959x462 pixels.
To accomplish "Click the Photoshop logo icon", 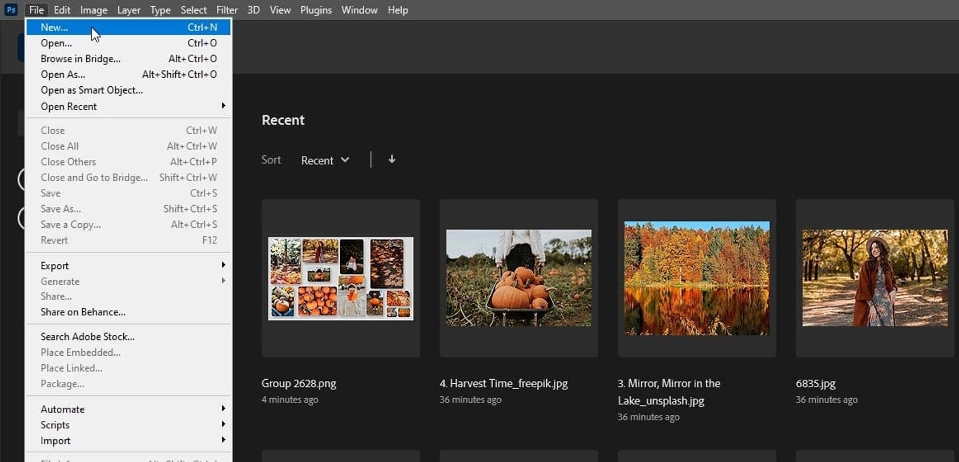I will (10, 10).
